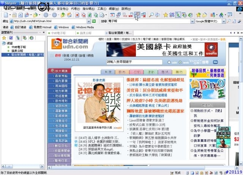Click highlighter pen icon at search bar end

pyautogui.click(x=240, y=21)
